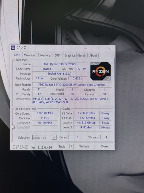The width and height of the screenshot is (144, 193).
Task: Click the L1 Inst. associativity 4-way
Action: (x=105, y=118)
